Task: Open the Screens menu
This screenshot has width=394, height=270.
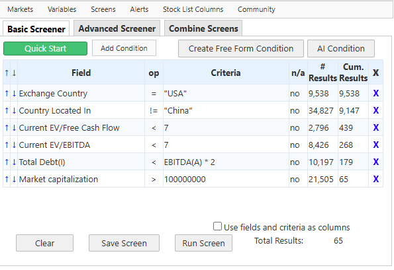Action: click(103, 9)
